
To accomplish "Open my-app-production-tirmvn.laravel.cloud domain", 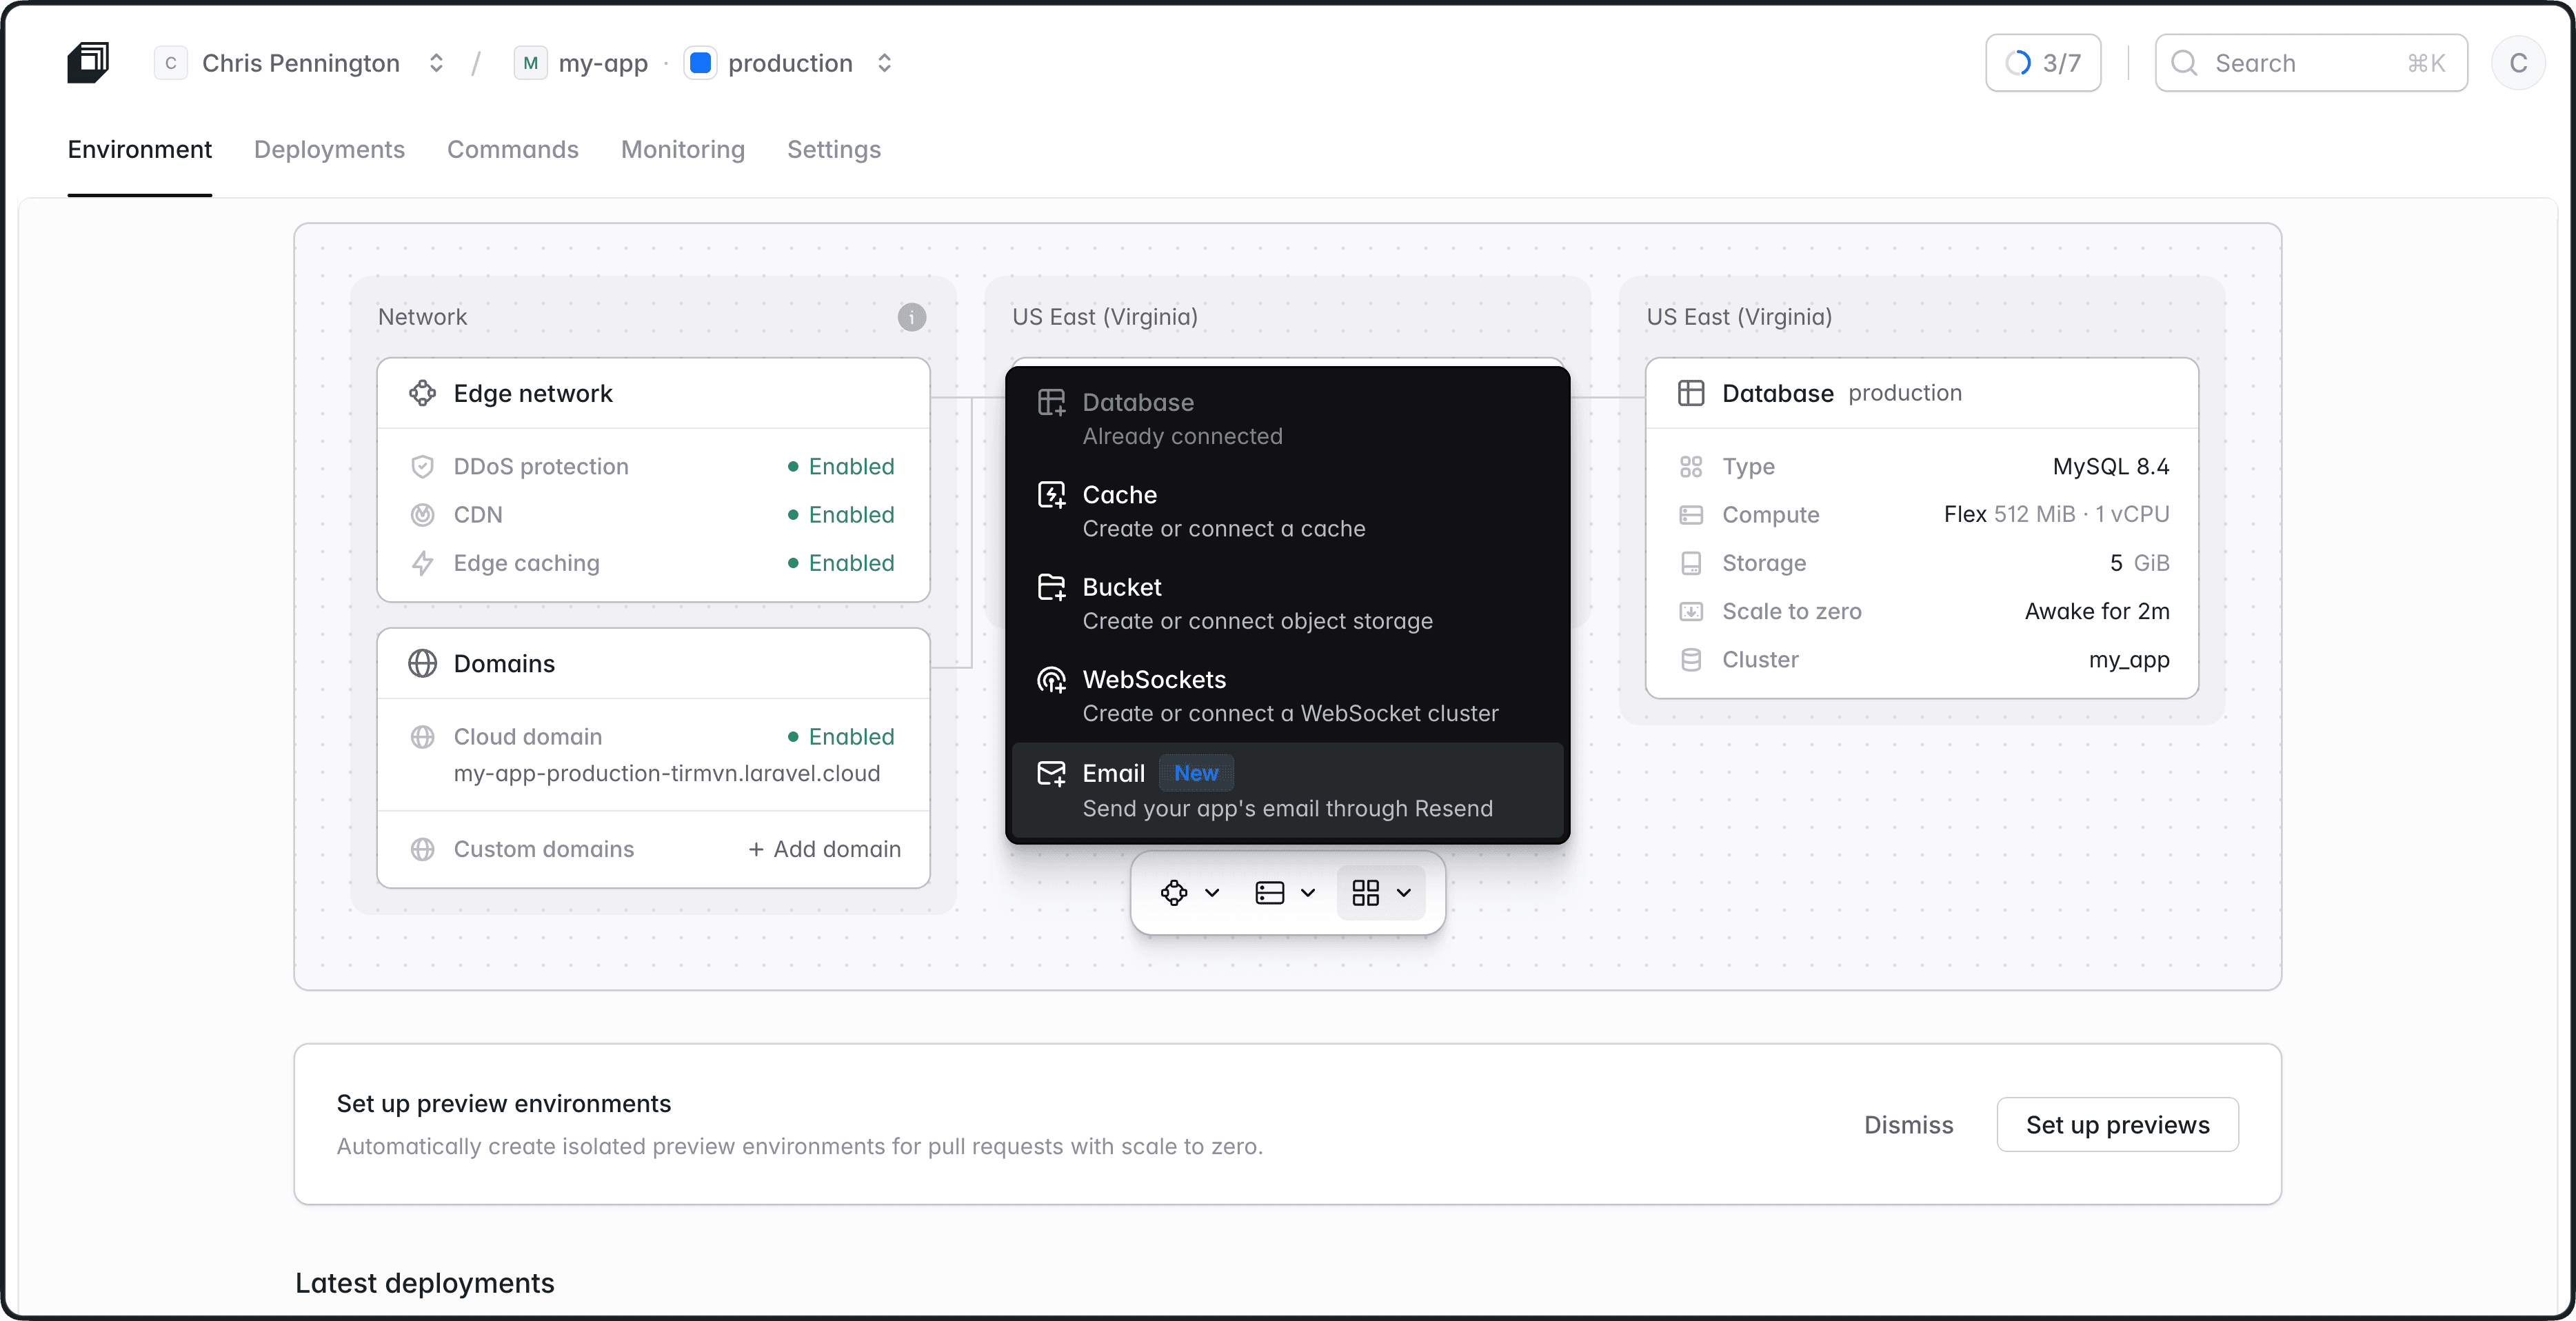I will point(667,773).
